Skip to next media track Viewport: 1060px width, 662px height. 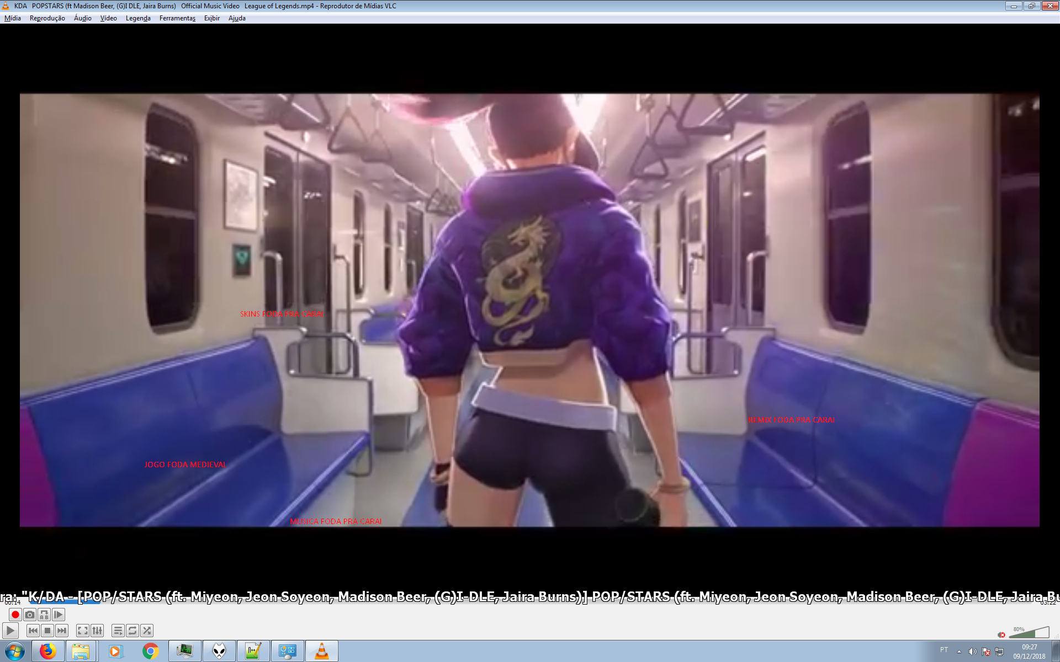[x=62, y=631]
